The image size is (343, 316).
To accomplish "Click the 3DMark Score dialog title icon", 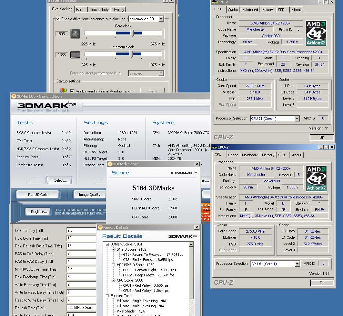I will tap(110, 164).
